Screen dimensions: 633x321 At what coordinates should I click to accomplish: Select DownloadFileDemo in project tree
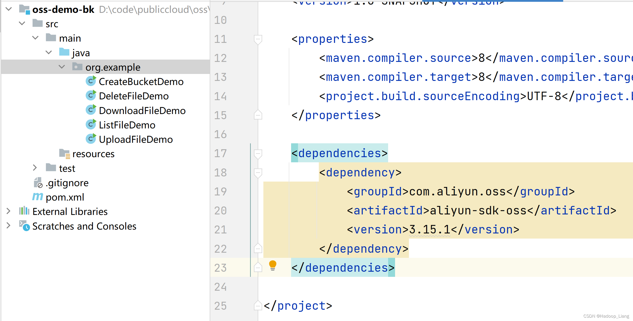142,111
